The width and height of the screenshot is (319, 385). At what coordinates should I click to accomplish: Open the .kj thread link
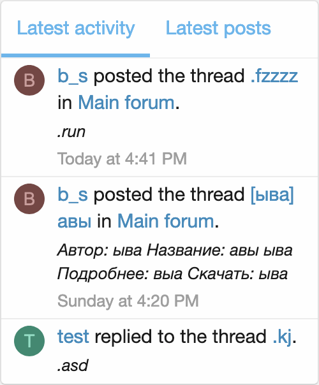pos(283,337)
